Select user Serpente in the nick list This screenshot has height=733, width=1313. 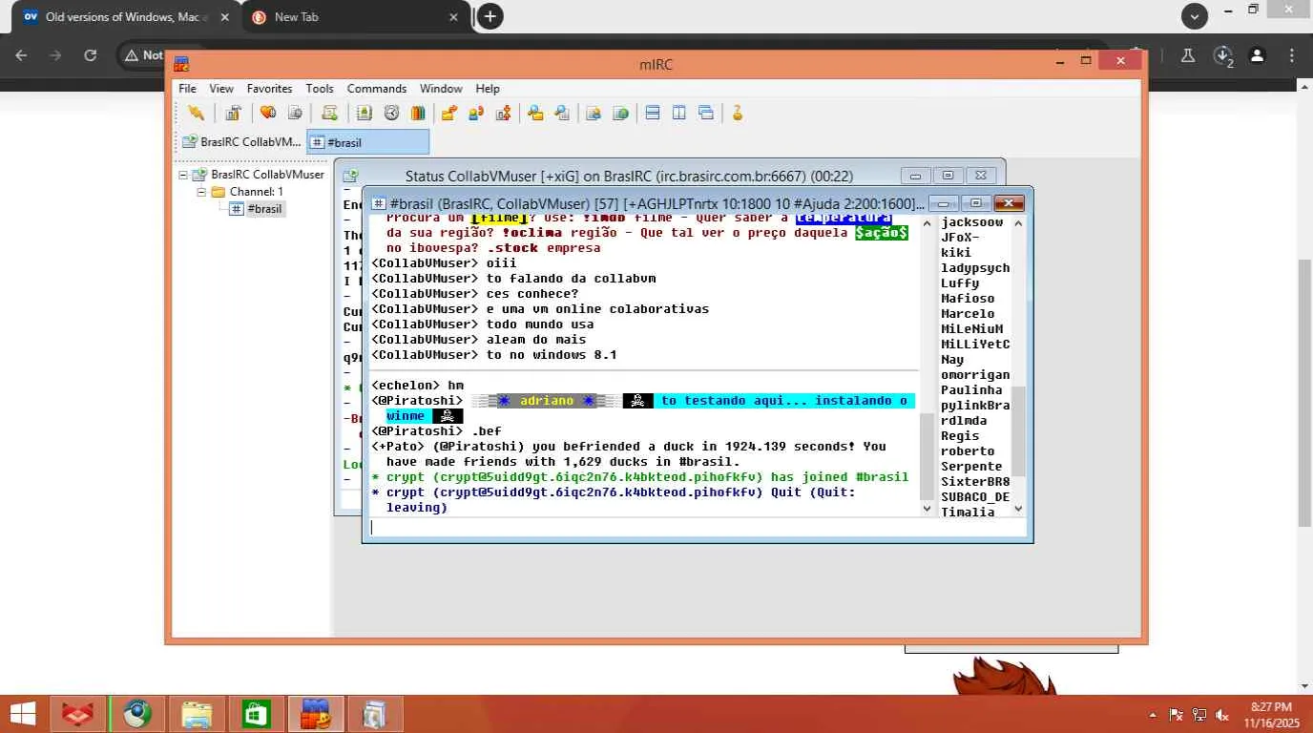coord(971,467)
